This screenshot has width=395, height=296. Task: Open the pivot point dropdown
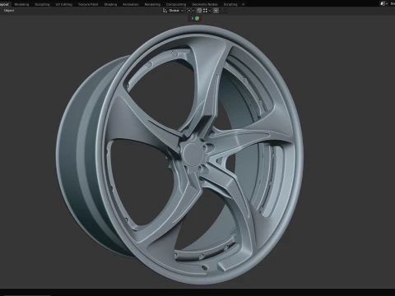coord(190,11)
